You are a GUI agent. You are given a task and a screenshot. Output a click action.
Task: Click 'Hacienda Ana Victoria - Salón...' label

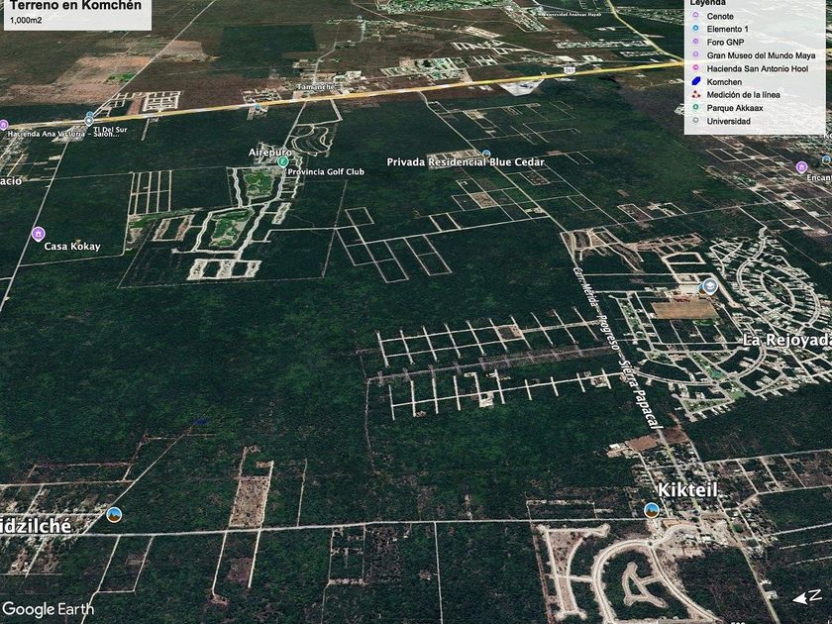coord(63,135)
